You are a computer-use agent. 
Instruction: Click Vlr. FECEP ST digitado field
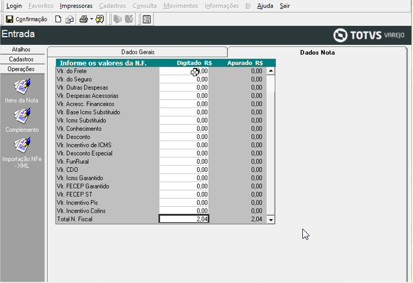tap(184, 194)
